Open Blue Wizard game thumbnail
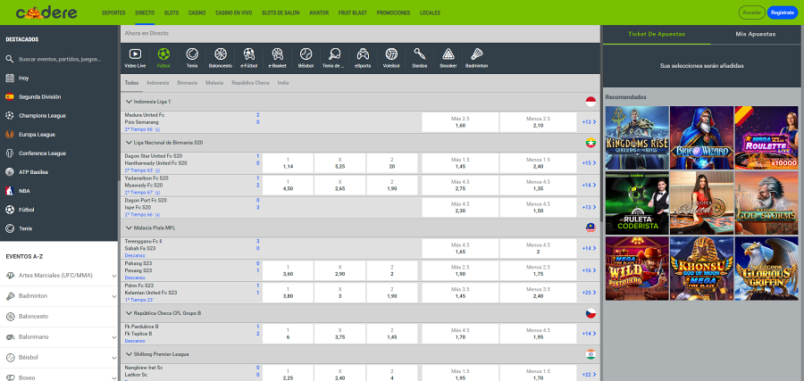 pos(702,137)
